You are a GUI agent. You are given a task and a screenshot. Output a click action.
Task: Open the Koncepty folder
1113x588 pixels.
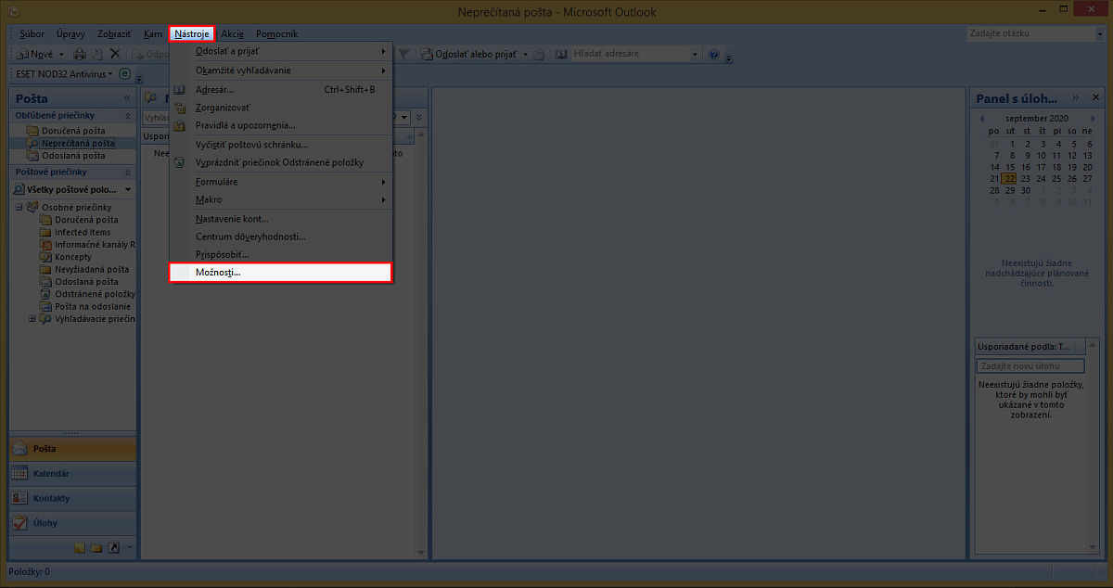point(72,257)
